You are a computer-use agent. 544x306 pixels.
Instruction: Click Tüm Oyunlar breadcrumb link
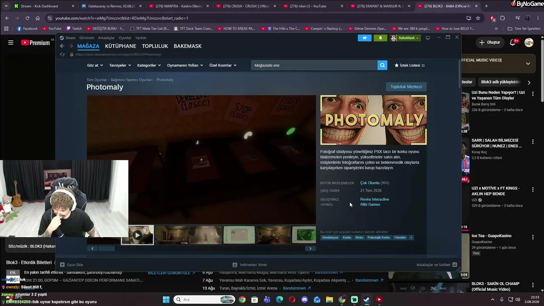[x=96, y=80]
